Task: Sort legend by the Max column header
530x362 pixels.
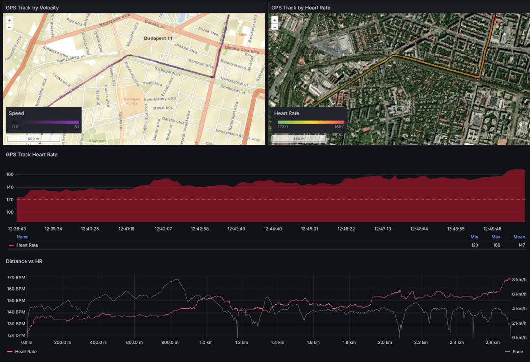Action: (495, 237)
